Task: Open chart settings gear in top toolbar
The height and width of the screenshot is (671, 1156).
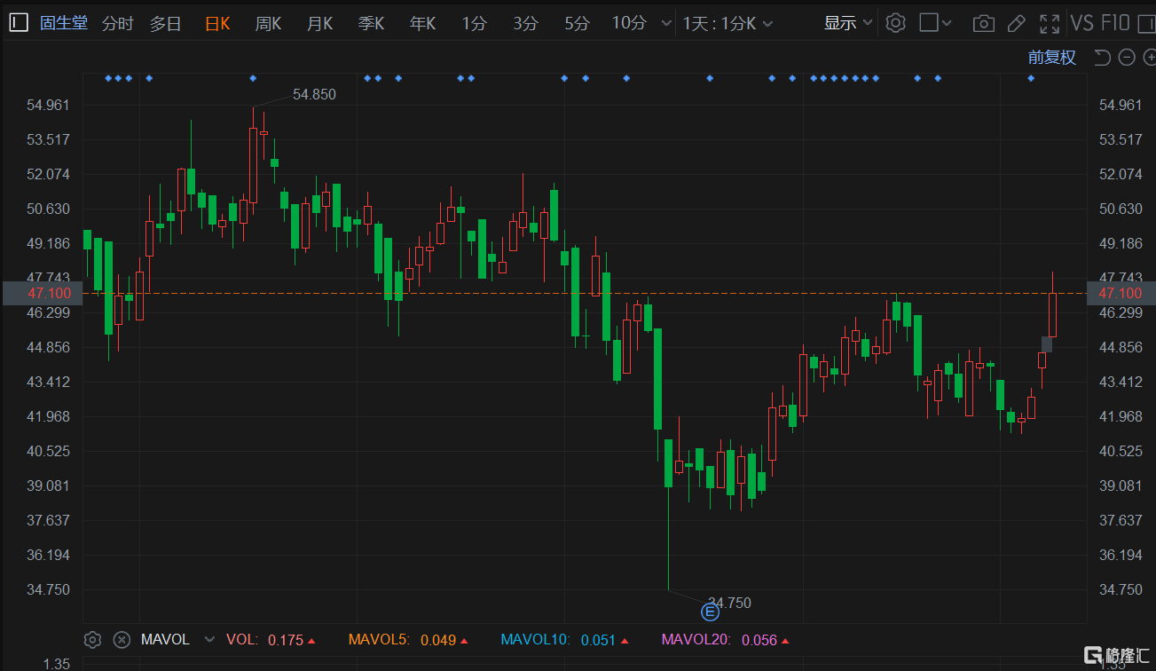Action: (x=896, y=23)
